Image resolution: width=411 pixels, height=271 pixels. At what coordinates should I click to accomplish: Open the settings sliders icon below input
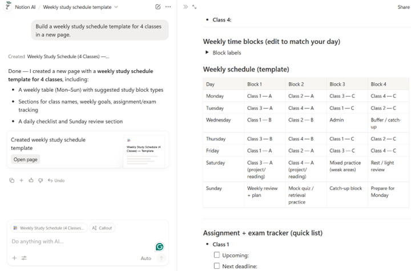[x=24, y=258]
